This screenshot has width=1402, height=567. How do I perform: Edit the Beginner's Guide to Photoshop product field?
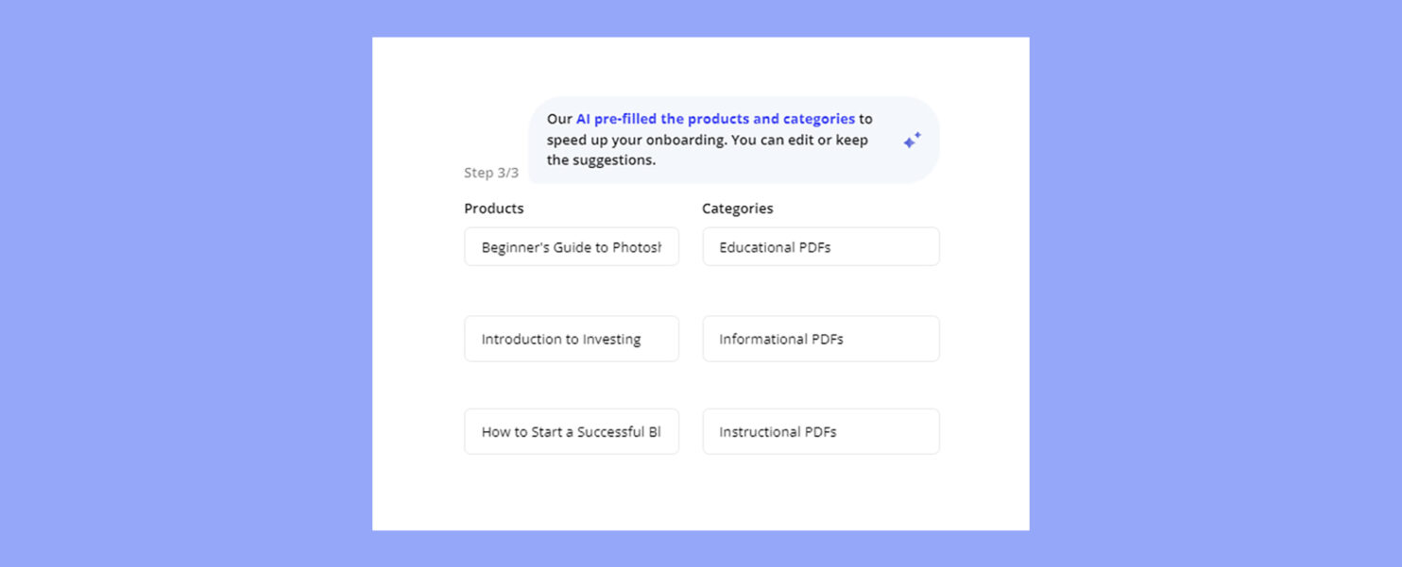click(572, 246)
